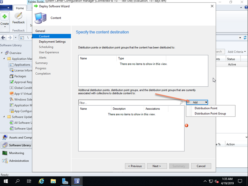Viewport: 248px width, 186px height.
Task: Select the General wizard step
Action: tap(40, 31)
